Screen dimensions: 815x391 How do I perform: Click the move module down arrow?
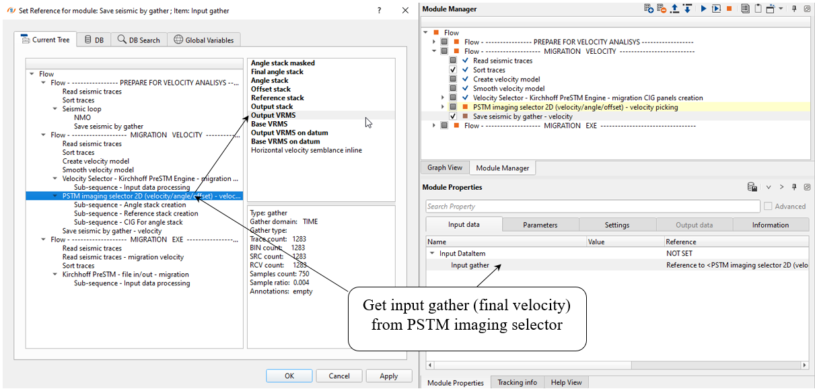pos(687,9)
